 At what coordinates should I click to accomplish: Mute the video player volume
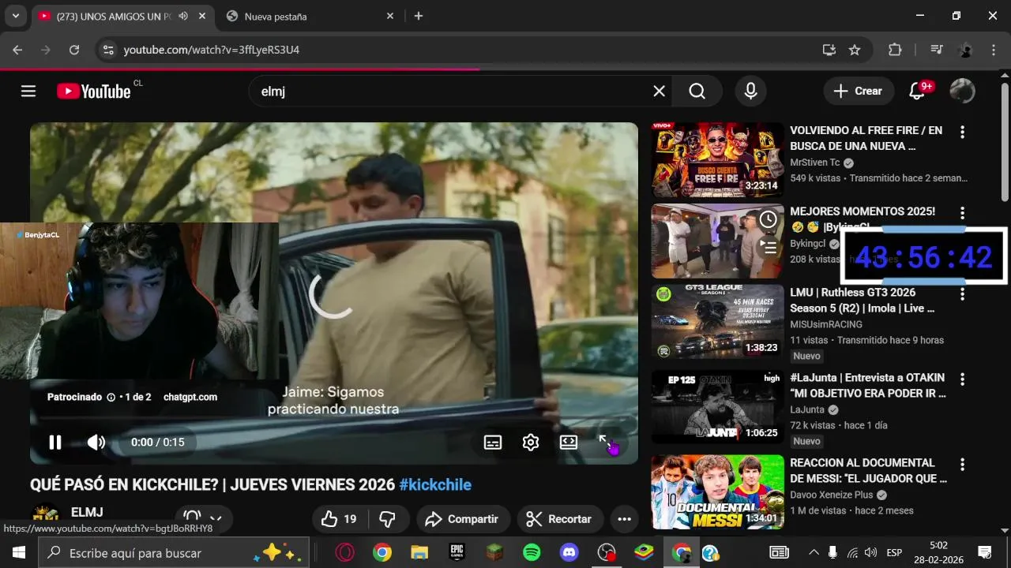(96, 443)
